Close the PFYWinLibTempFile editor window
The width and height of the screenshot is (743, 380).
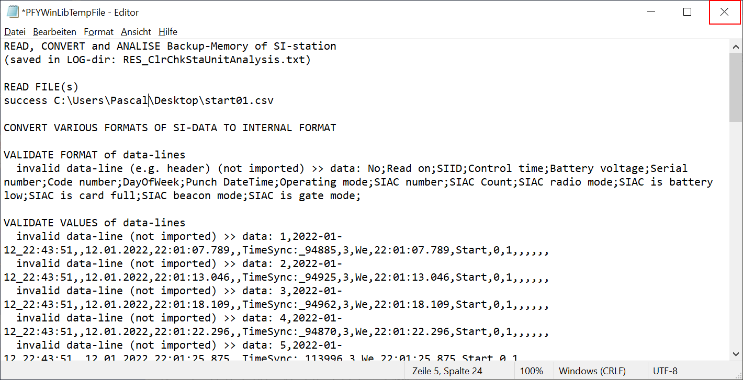[724, 12]
